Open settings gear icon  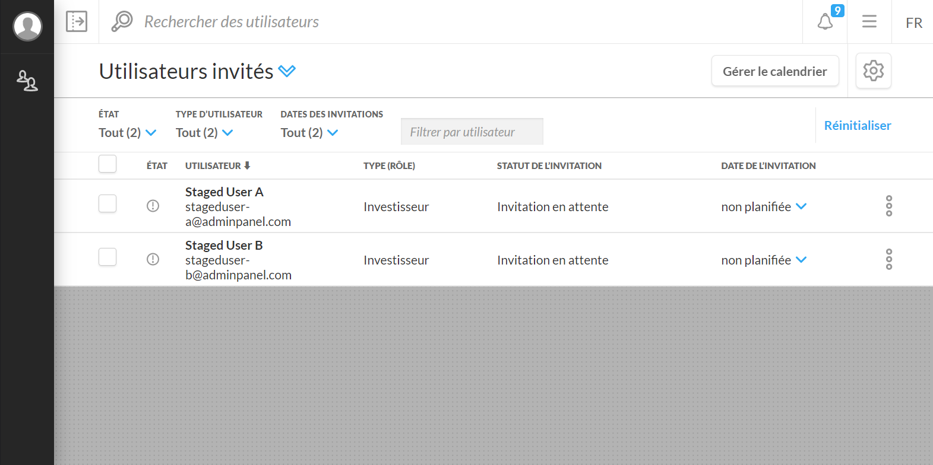(x=873, y=71)
